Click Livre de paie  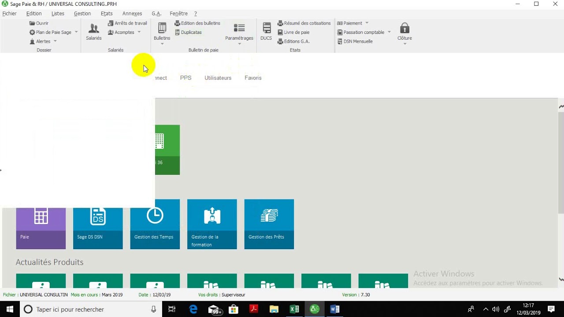(293, 32)
